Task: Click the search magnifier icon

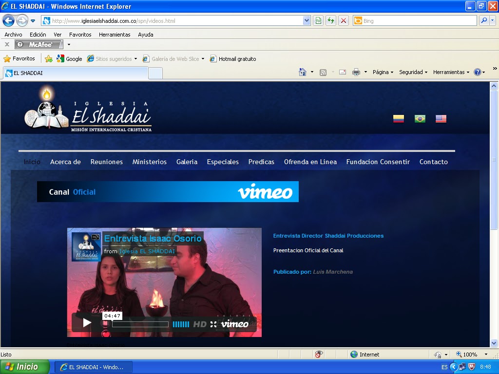Action: [x=484, y=21]
